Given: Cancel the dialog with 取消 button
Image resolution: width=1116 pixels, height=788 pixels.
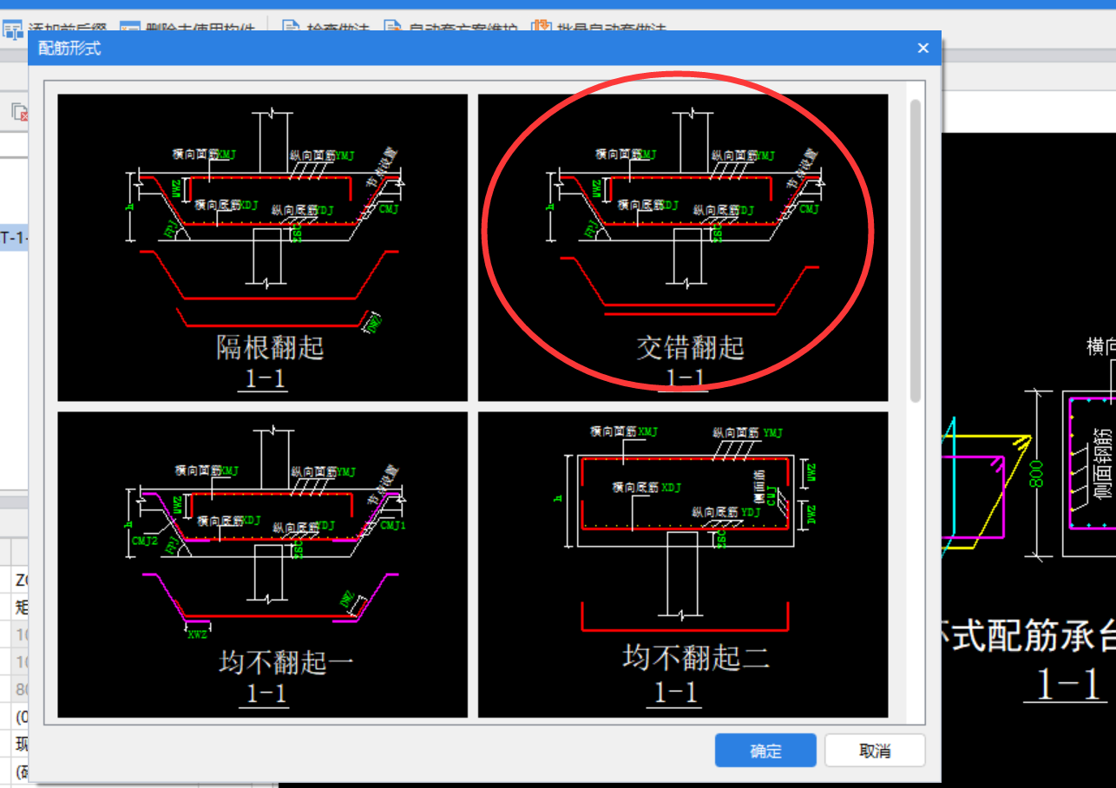Looking at the screenshot, I should click(875, 751).
